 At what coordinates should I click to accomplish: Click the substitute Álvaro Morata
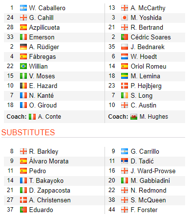[x=49, y=161]
